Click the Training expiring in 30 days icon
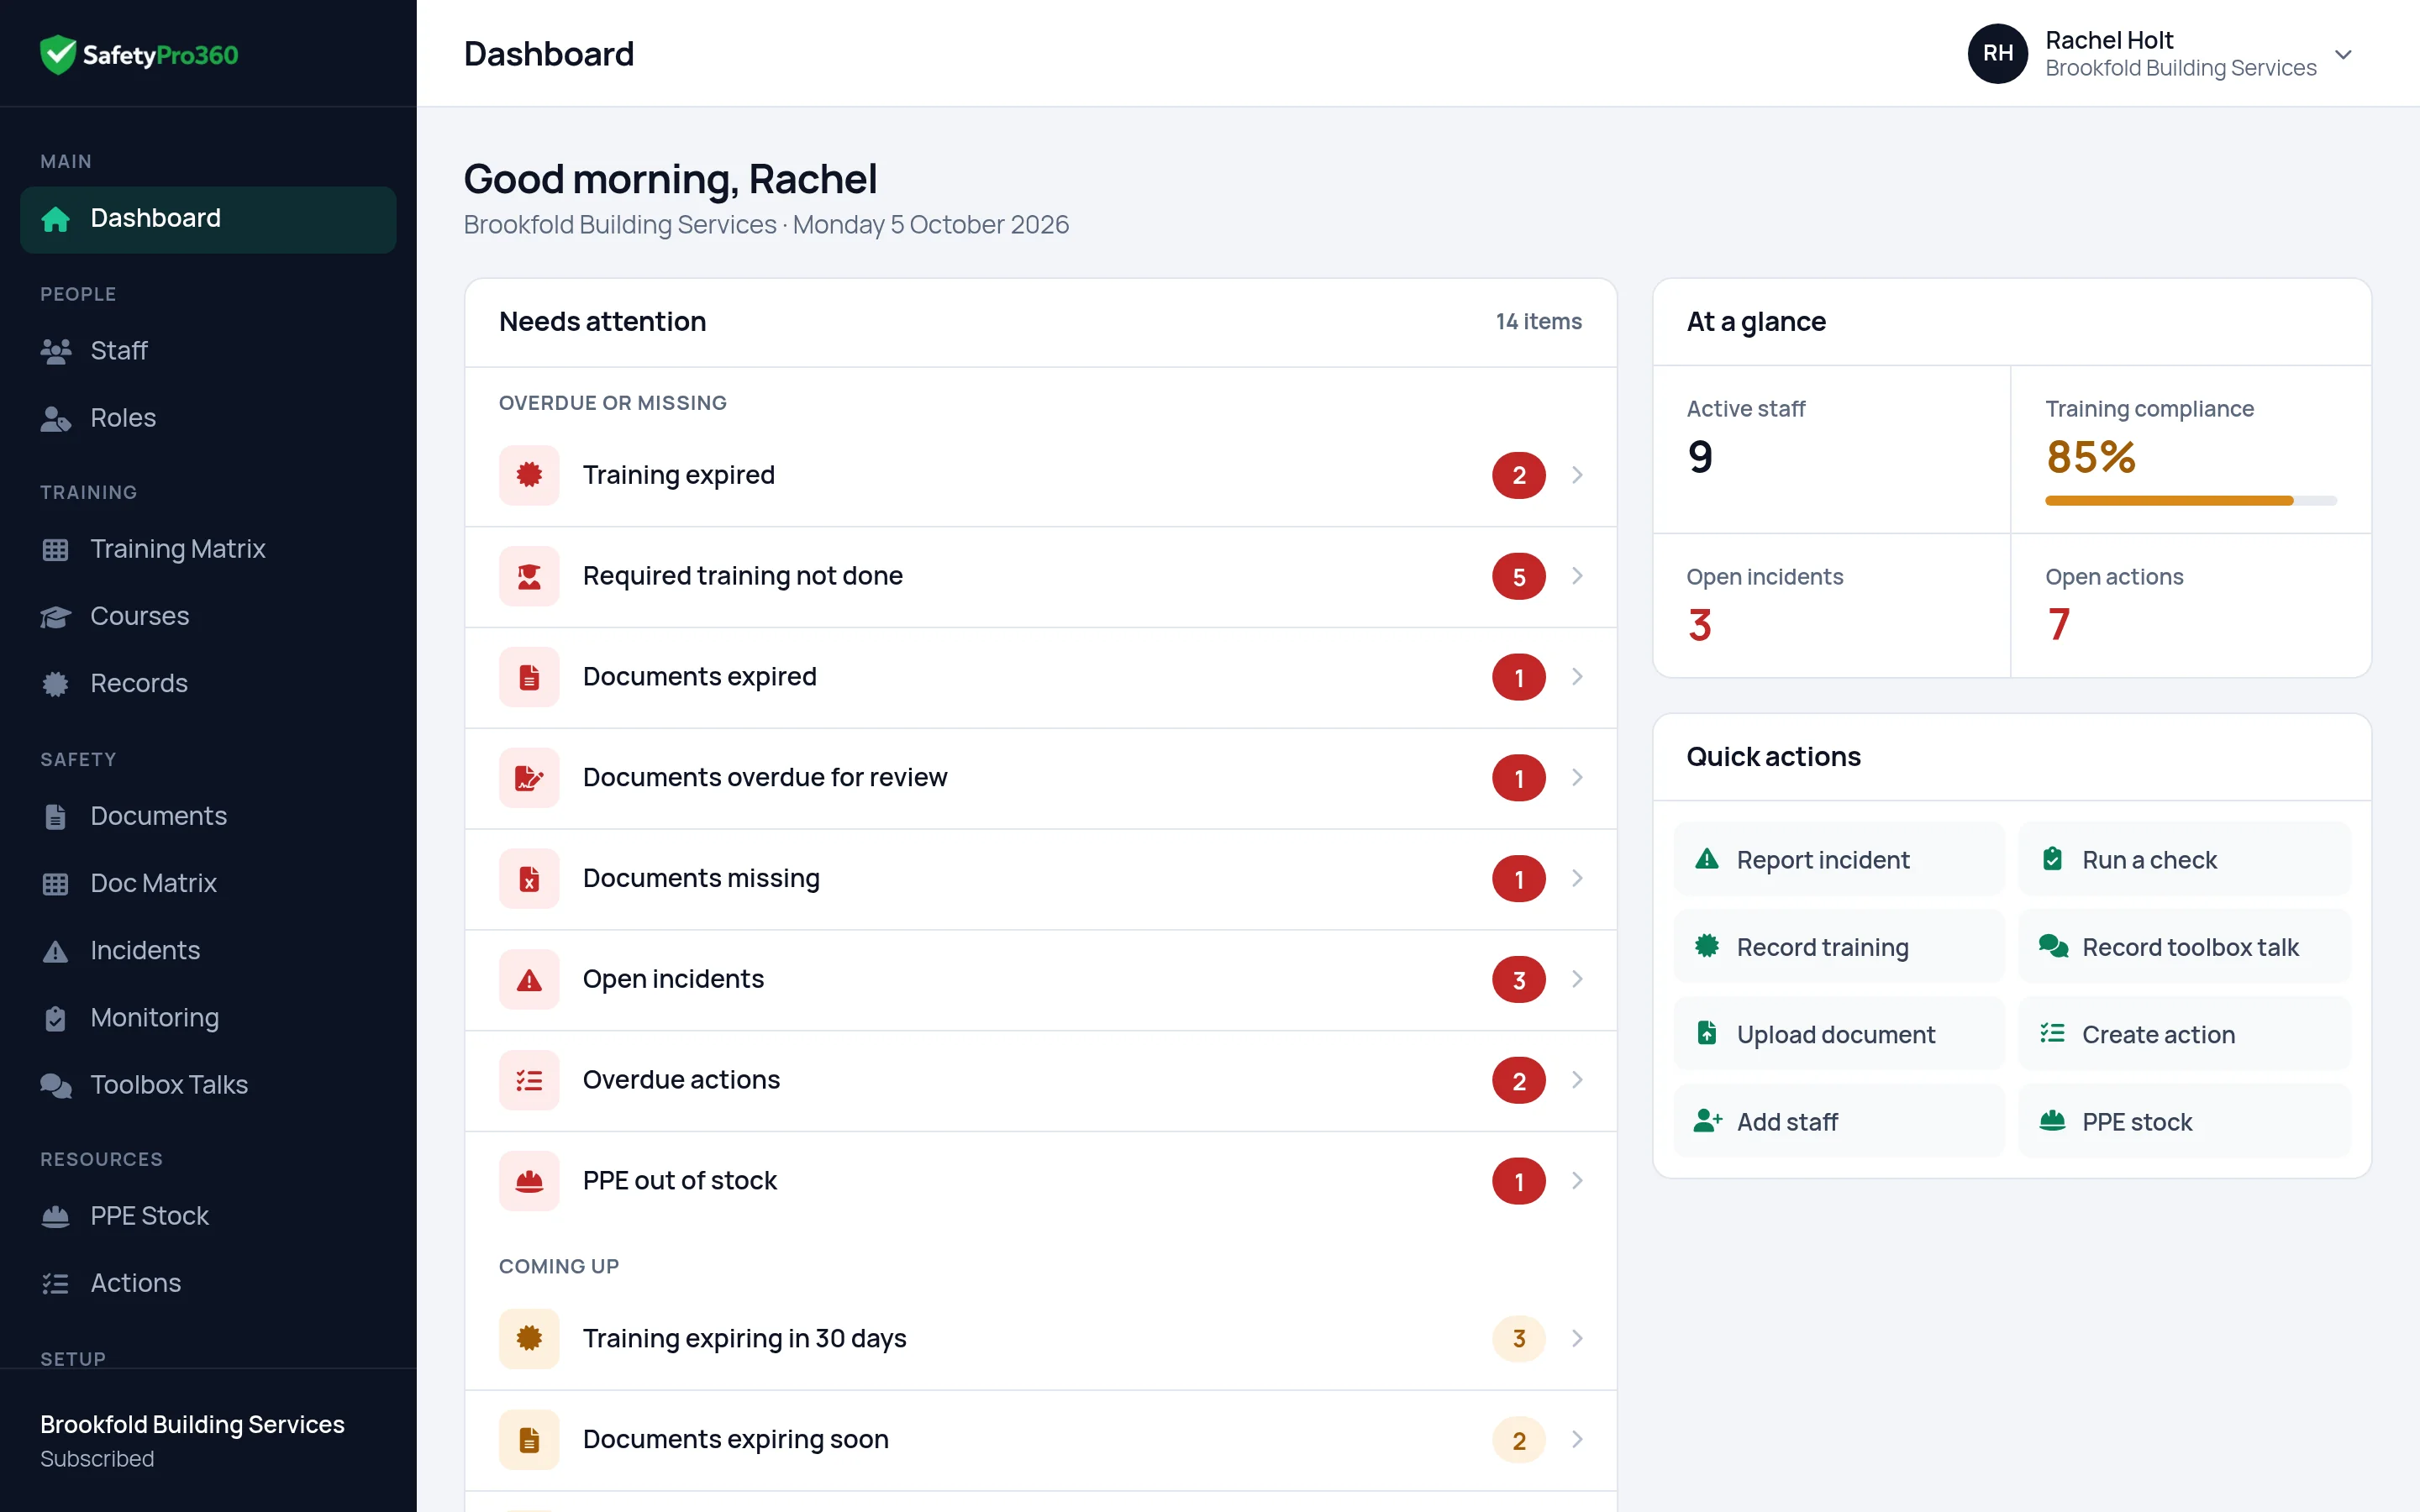2420x1512 pixels. point(529,1339)
